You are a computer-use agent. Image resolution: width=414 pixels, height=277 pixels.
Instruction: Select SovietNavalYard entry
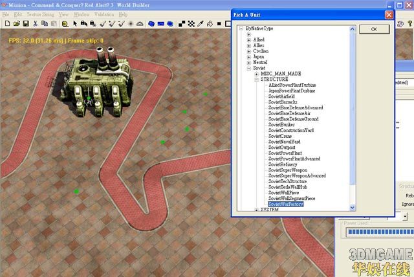point(285,142)
